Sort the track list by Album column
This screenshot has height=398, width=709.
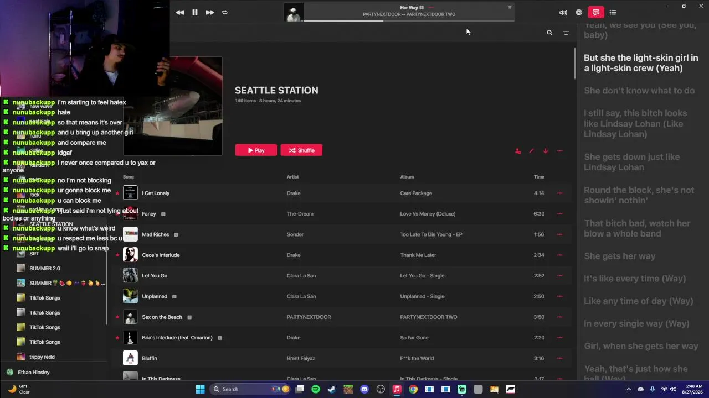407,177
